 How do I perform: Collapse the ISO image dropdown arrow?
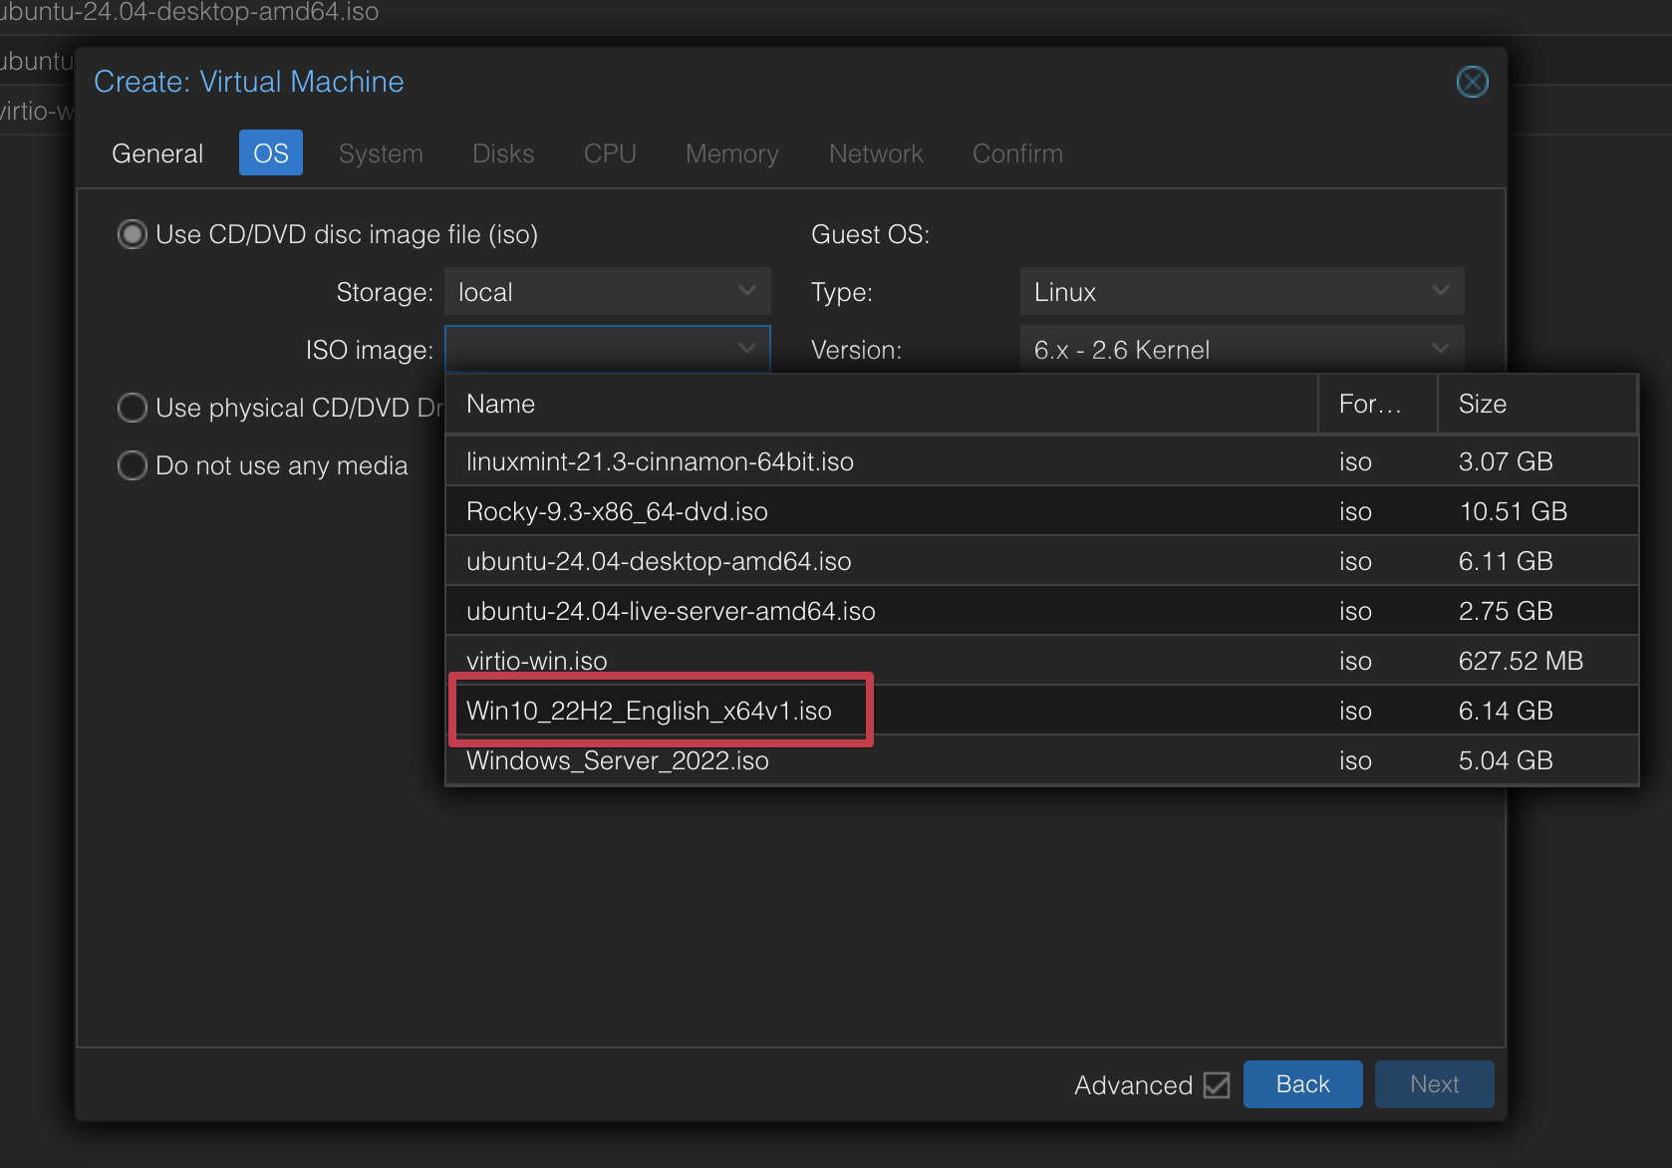tap(747, 349)
